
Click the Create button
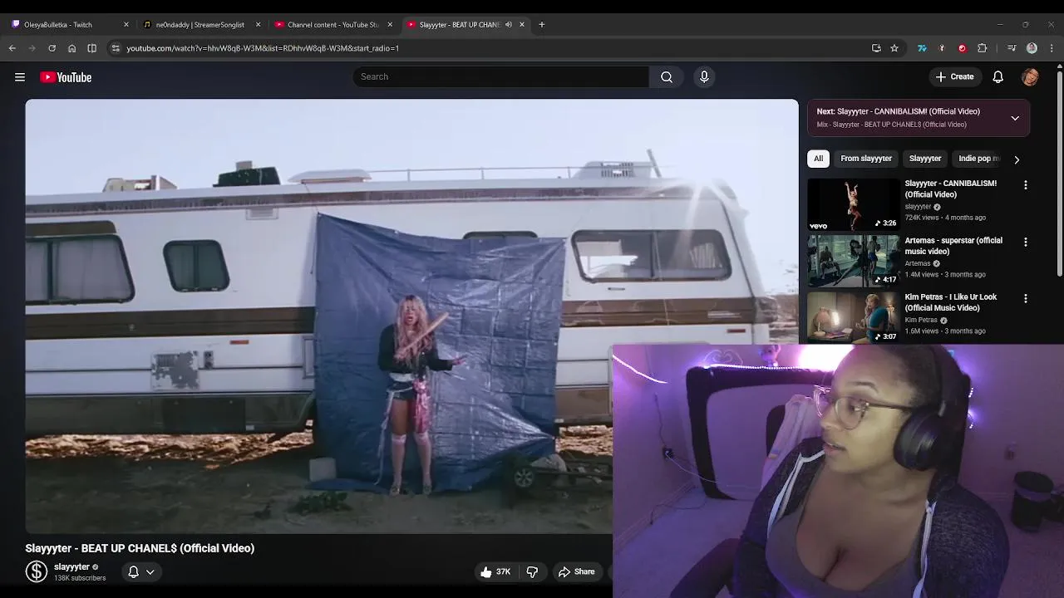954,76
